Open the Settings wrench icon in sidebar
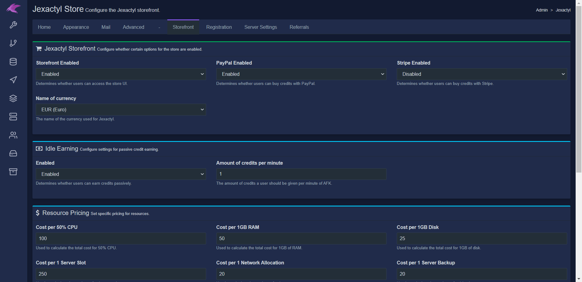The image size is (582, 282). point(13,25)
